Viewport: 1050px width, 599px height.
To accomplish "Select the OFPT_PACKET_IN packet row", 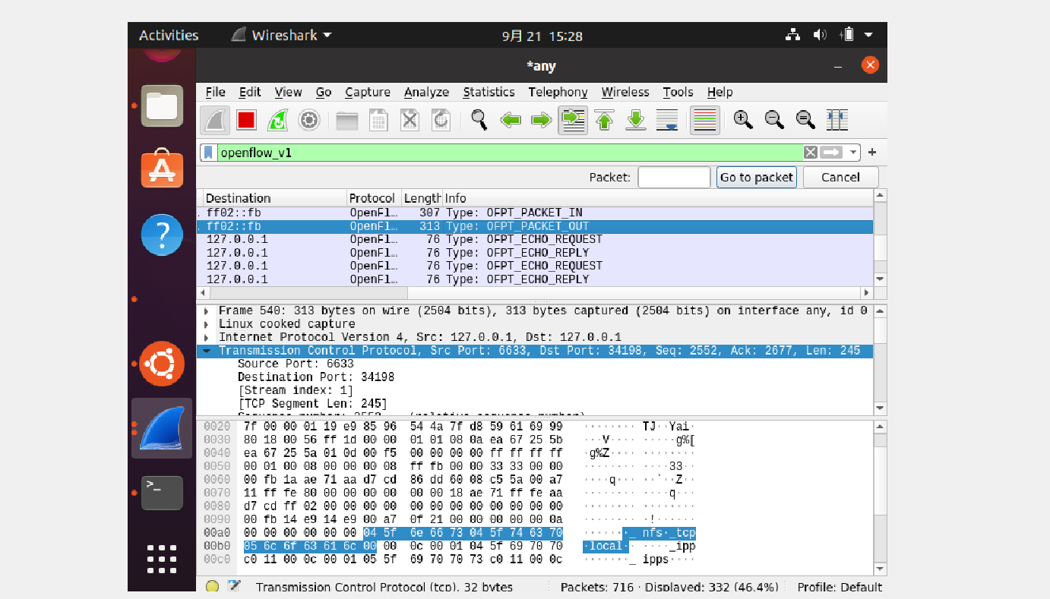I will point(535,213).
